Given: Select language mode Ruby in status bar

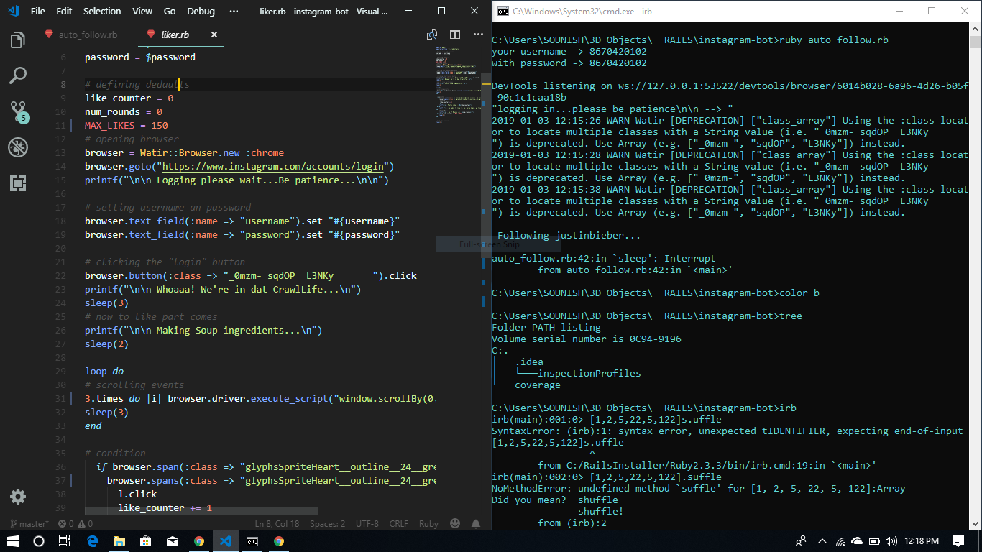Looking at the screenshot, I should (x=429, y=524).
